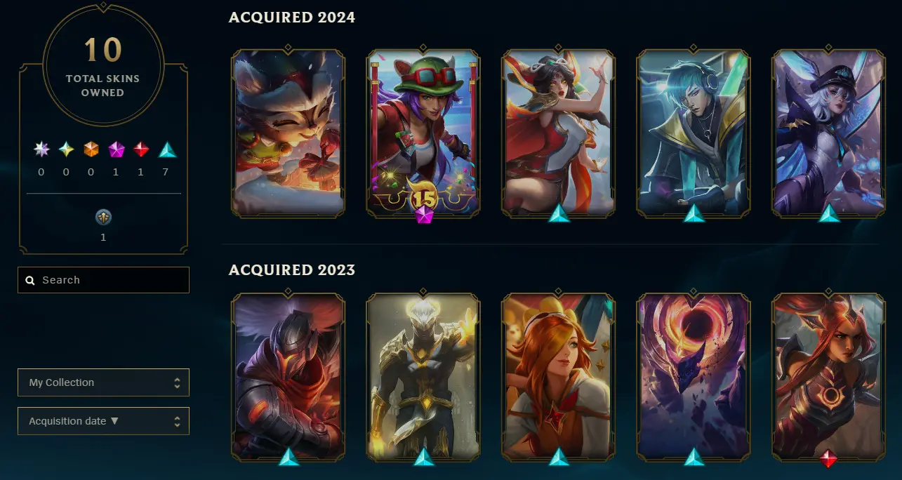This screenshot has width=902, height=480.
Task: Click the legacy skins emblem icon
Action: 103,218
